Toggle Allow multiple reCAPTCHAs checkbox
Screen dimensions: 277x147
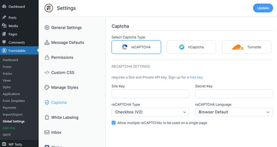click(114, 123)
